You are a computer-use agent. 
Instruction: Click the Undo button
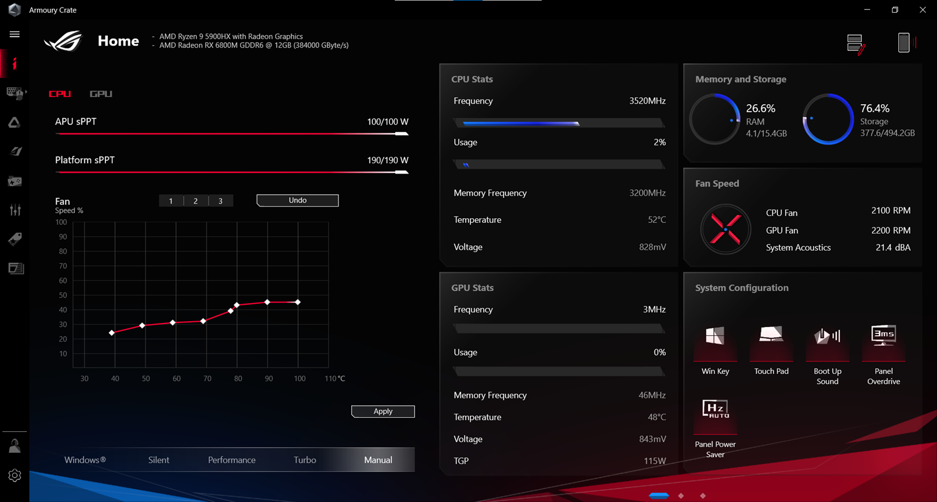pos(297,200)
